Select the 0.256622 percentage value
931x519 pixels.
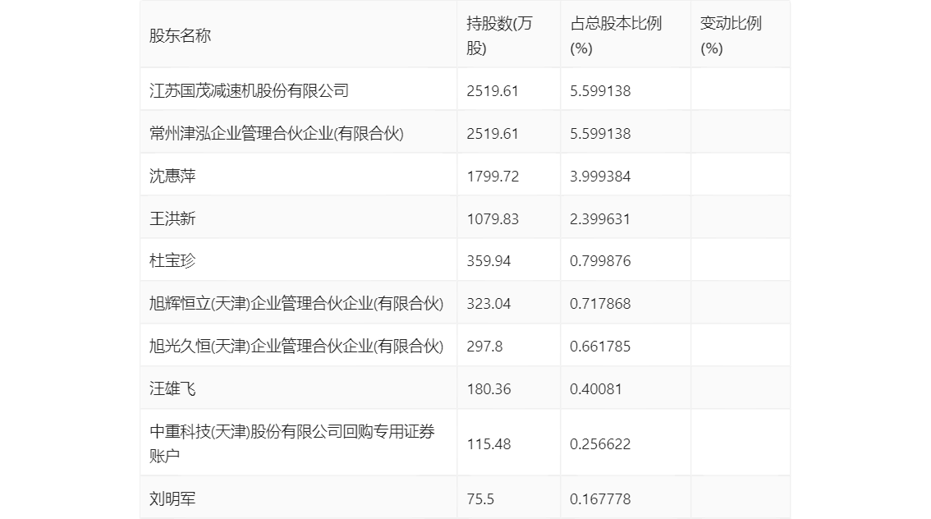pyautogui.click(x=599, y=444)
